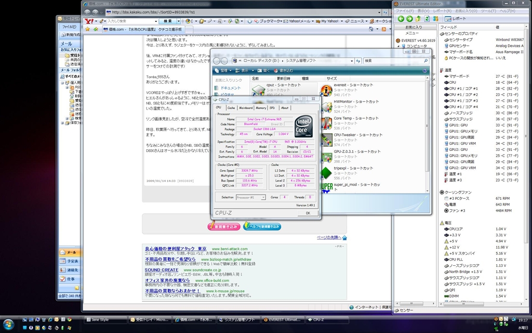532x333 pixels.
Task: Switch to the Cache tab in CPU-Z
Action: pyautogui.click(x=231, y=108)
